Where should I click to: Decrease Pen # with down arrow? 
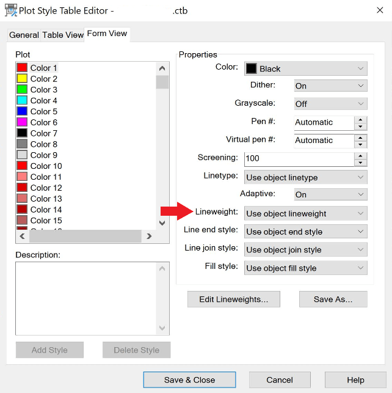click(360, 127)
